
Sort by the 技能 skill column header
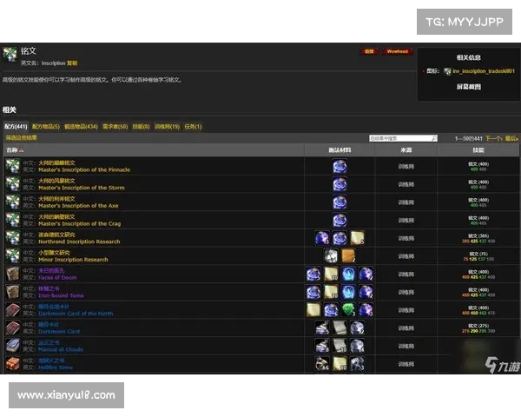(x=478, y=150)
